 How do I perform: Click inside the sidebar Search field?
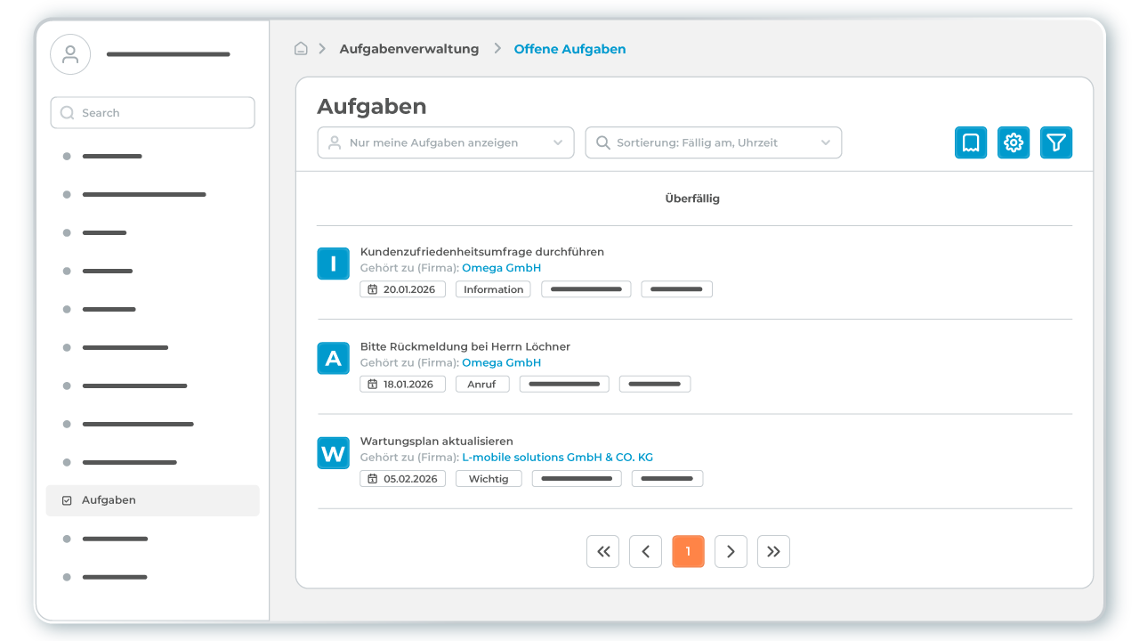tap(152, 112)
